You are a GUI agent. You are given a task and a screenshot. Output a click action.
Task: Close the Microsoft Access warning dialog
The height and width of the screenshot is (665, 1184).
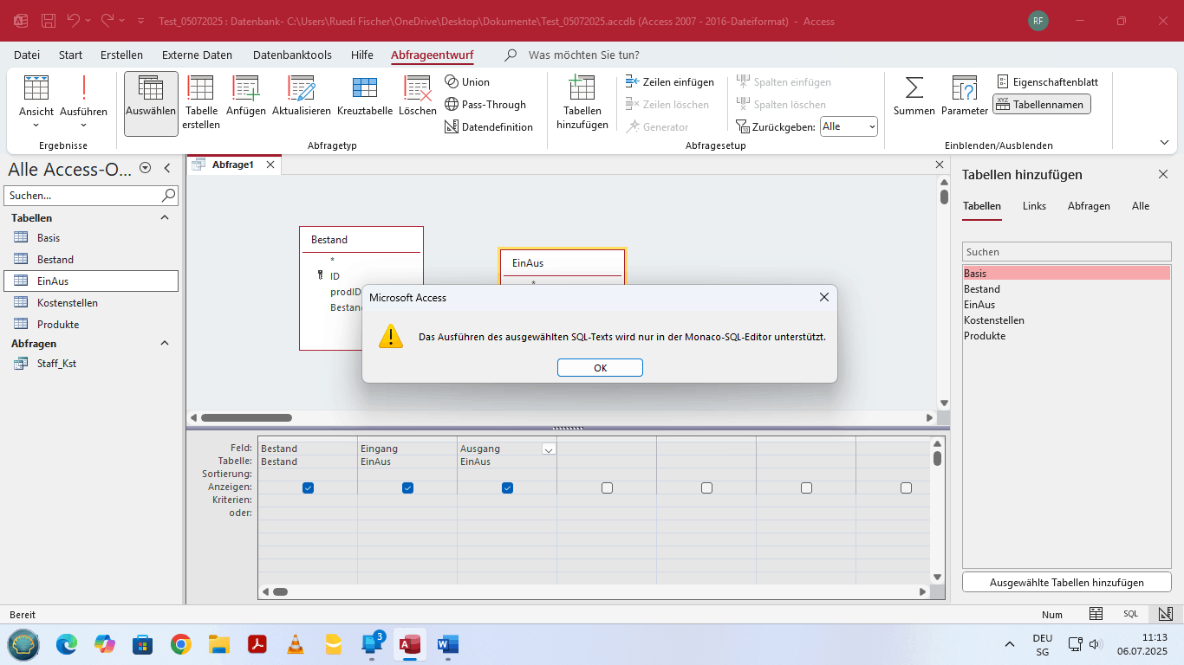coord(824,297)
